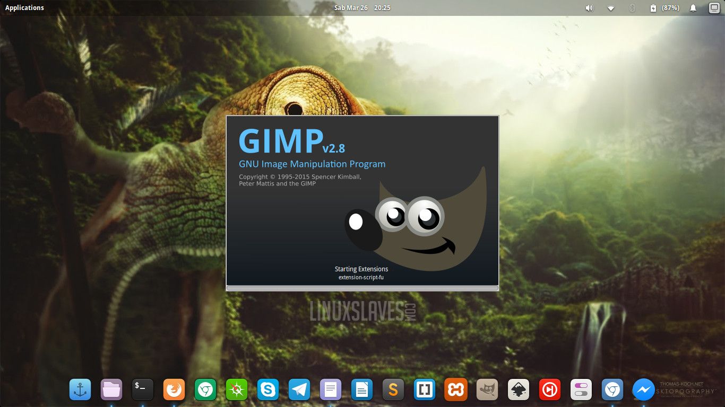Mute audio via the speaker indicator

pos(589,7)
